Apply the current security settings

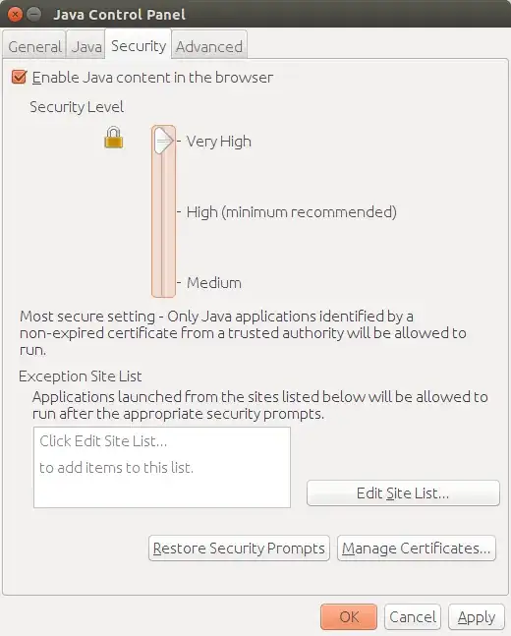477,616
